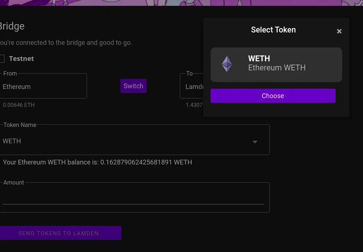Click the connected to the bridge message
The image size is (363, 252).
[66, 43]
